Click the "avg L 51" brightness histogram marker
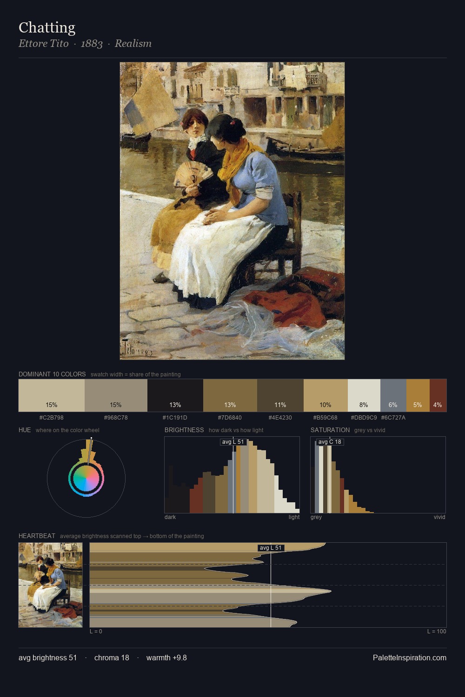The image size is (465, 697). (233, 442)
